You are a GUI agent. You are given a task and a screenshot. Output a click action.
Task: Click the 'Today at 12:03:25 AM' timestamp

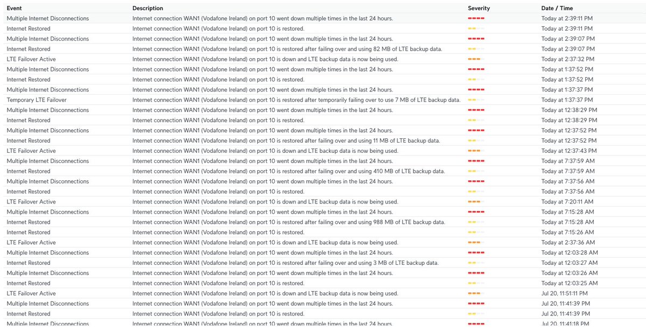coord(570,284)
